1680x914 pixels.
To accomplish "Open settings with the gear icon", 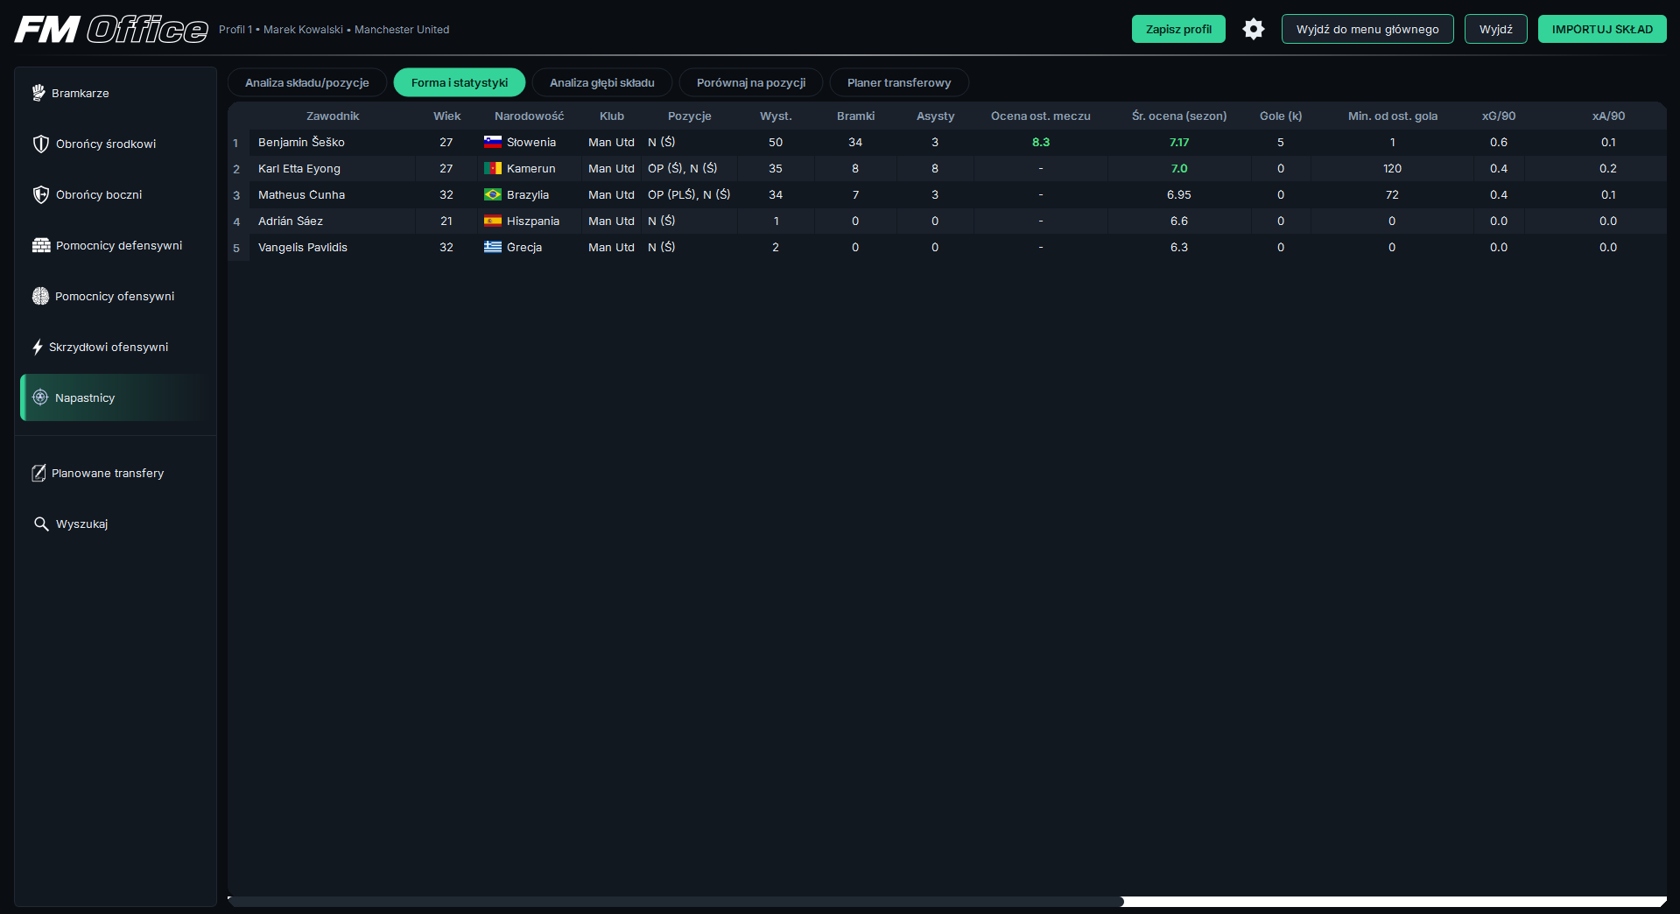I will coord(1254,29).
